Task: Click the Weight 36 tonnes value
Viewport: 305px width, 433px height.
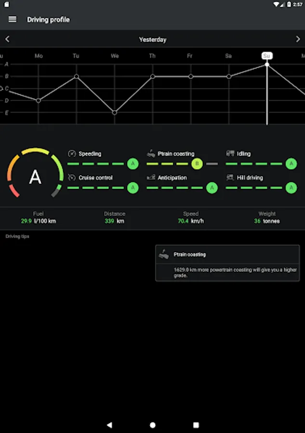Action: pos(267,221)
